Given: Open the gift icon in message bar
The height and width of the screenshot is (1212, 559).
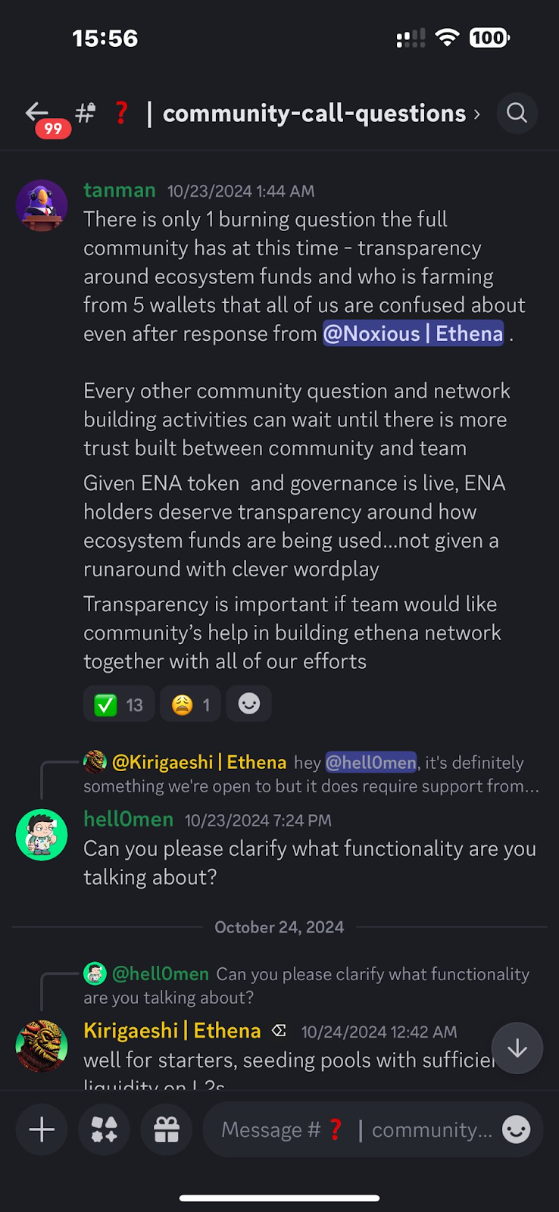Looking at the screenshot, I should (x=166, y=1129).
